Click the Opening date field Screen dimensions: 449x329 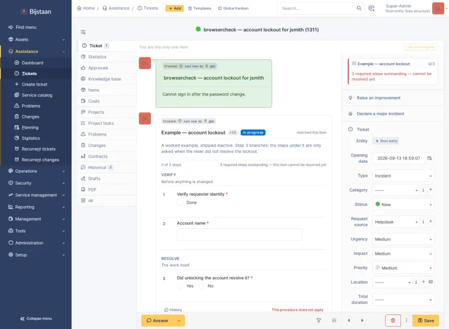pos(398,158)
